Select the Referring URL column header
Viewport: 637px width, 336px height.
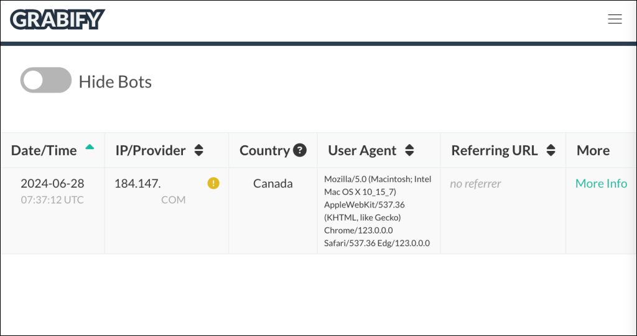click(495, 150)
